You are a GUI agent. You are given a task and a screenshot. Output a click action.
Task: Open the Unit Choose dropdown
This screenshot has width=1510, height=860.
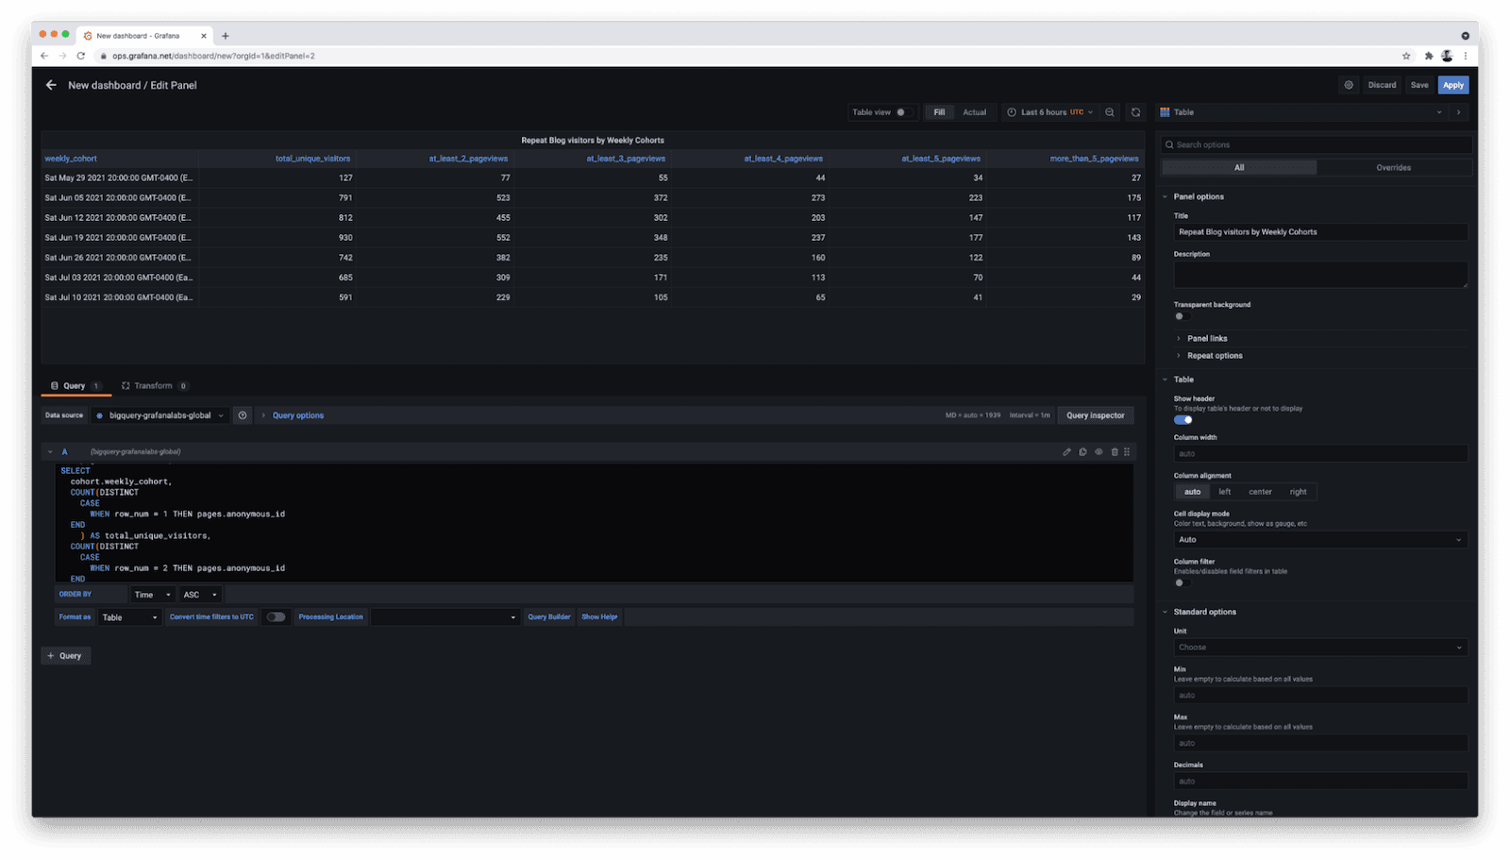click(1320, 648)
